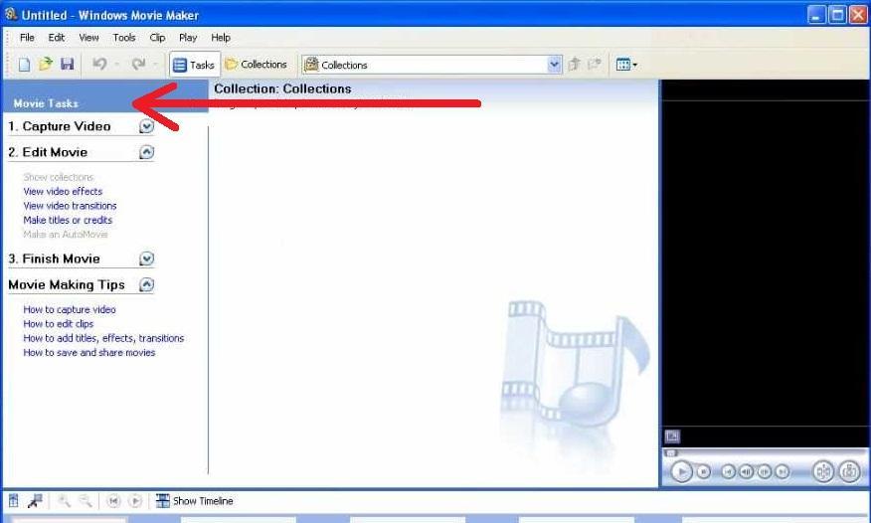This screenshot has height=523, width=871.
Task: Open the Help menu
Action: 221,37
